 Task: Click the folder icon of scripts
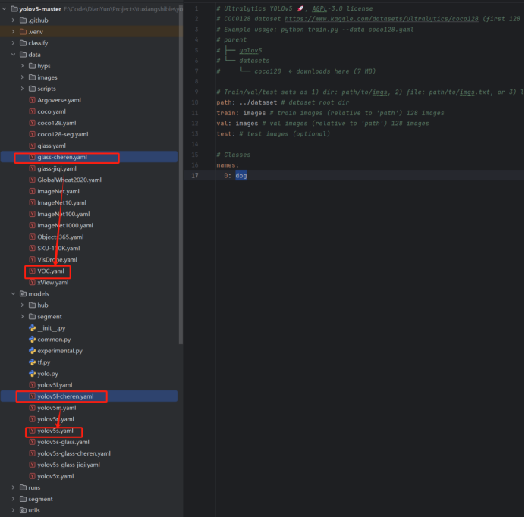tap(32, 89)
